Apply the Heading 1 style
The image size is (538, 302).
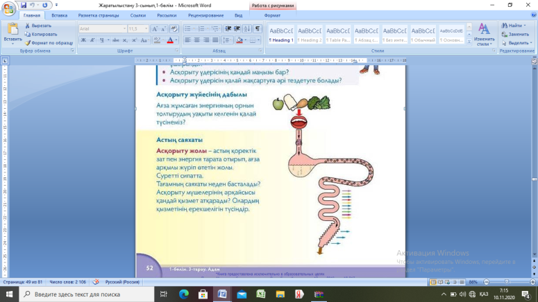(x=281, y=35)
